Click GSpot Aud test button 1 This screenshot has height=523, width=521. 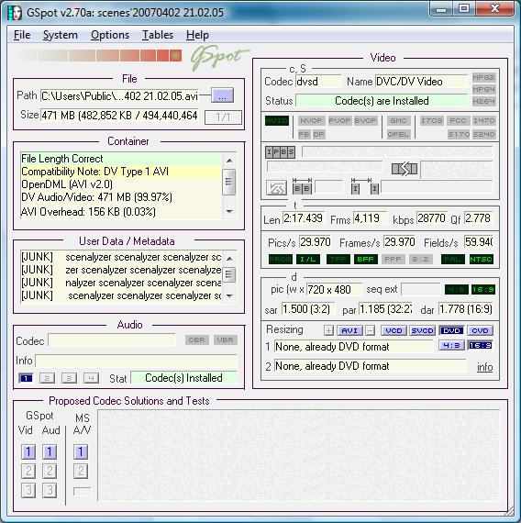click(50, 452)
